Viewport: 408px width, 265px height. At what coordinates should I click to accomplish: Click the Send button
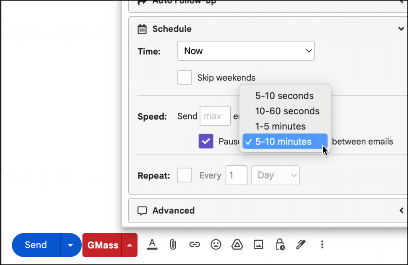coord(35,245)
